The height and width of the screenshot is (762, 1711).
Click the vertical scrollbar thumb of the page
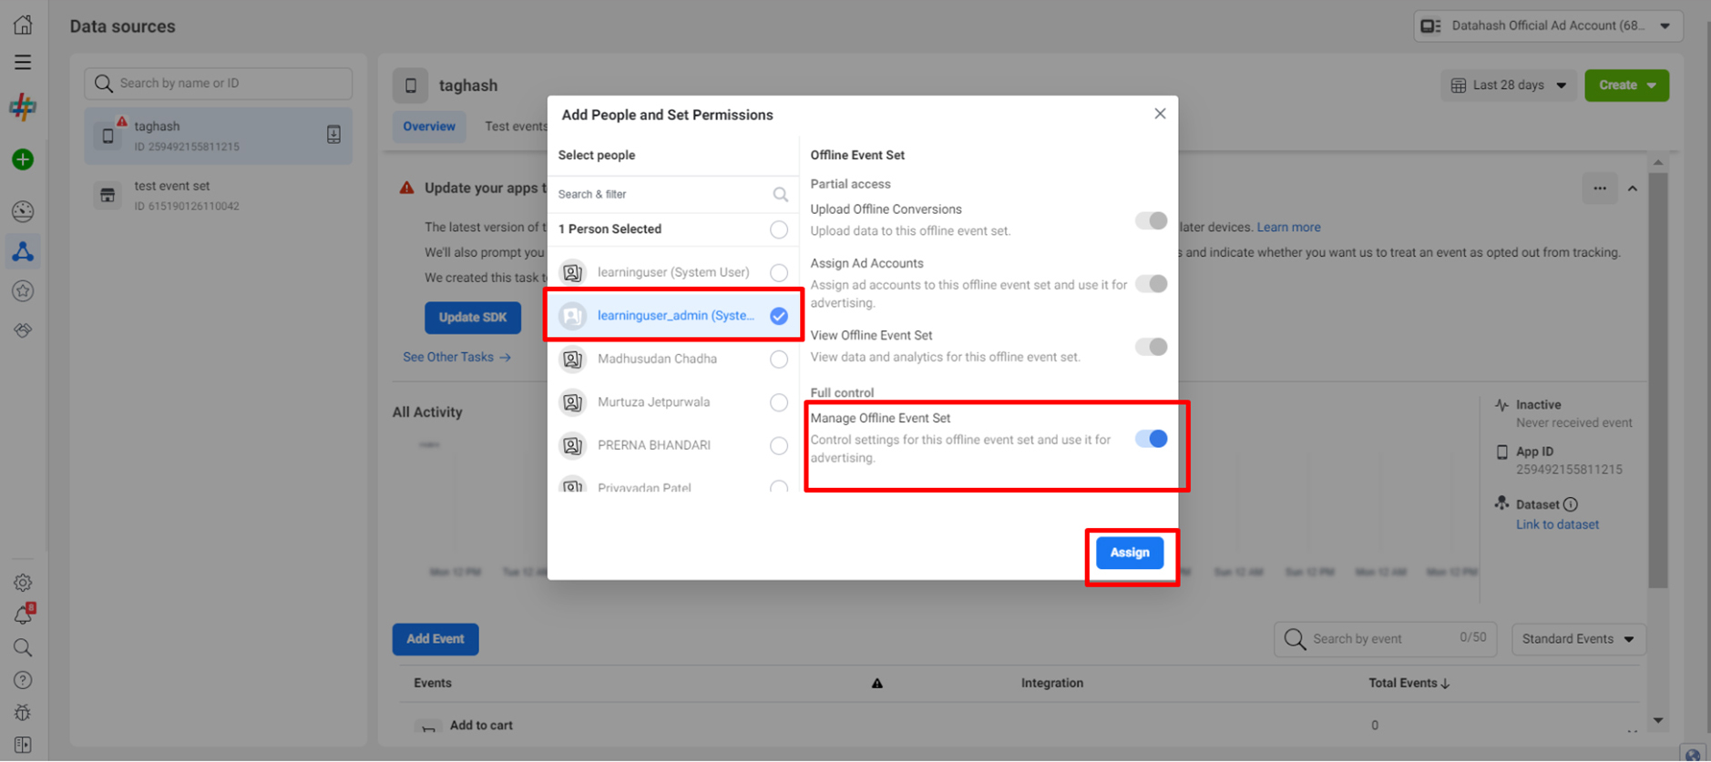pos(1658,381)
